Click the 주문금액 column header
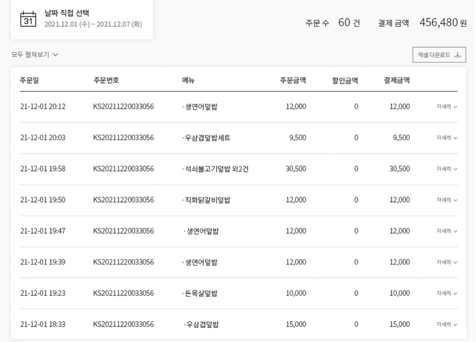The height and width of the screenshot is (342, 476). [x=293, y=80]
